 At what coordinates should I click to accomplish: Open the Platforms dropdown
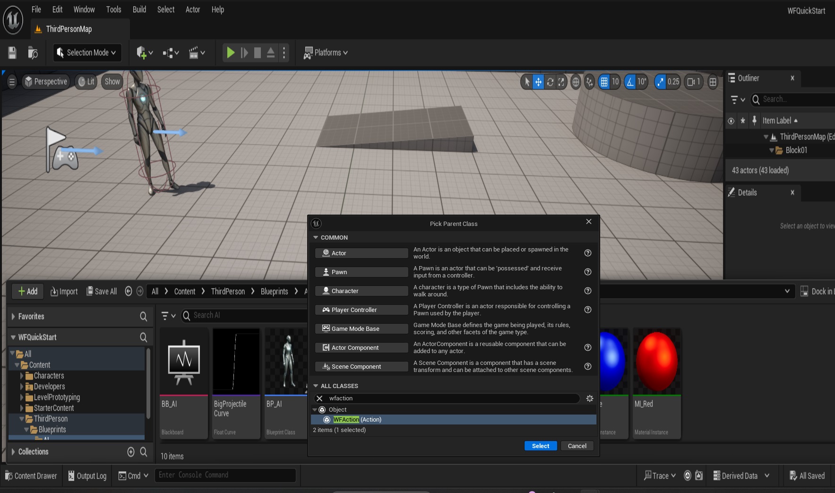pos(326,52)
